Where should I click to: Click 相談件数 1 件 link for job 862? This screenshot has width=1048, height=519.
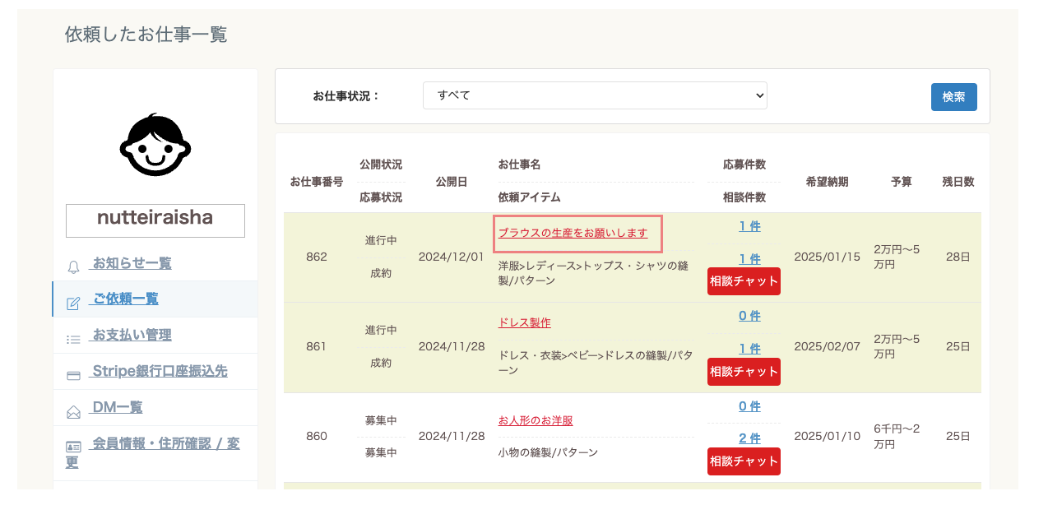click(x=749, y=259)
